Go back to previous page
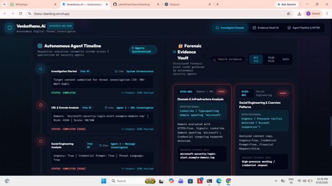Screen dimensions: 332x186 coord(5,14)
